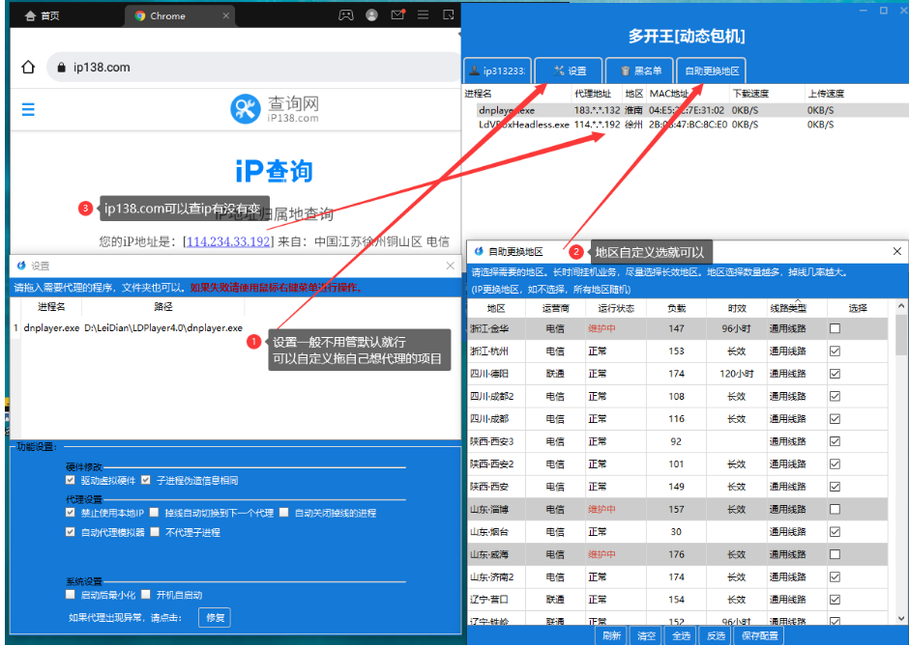
Task: Open the emulator three-line menu icon
Action: 423,15
